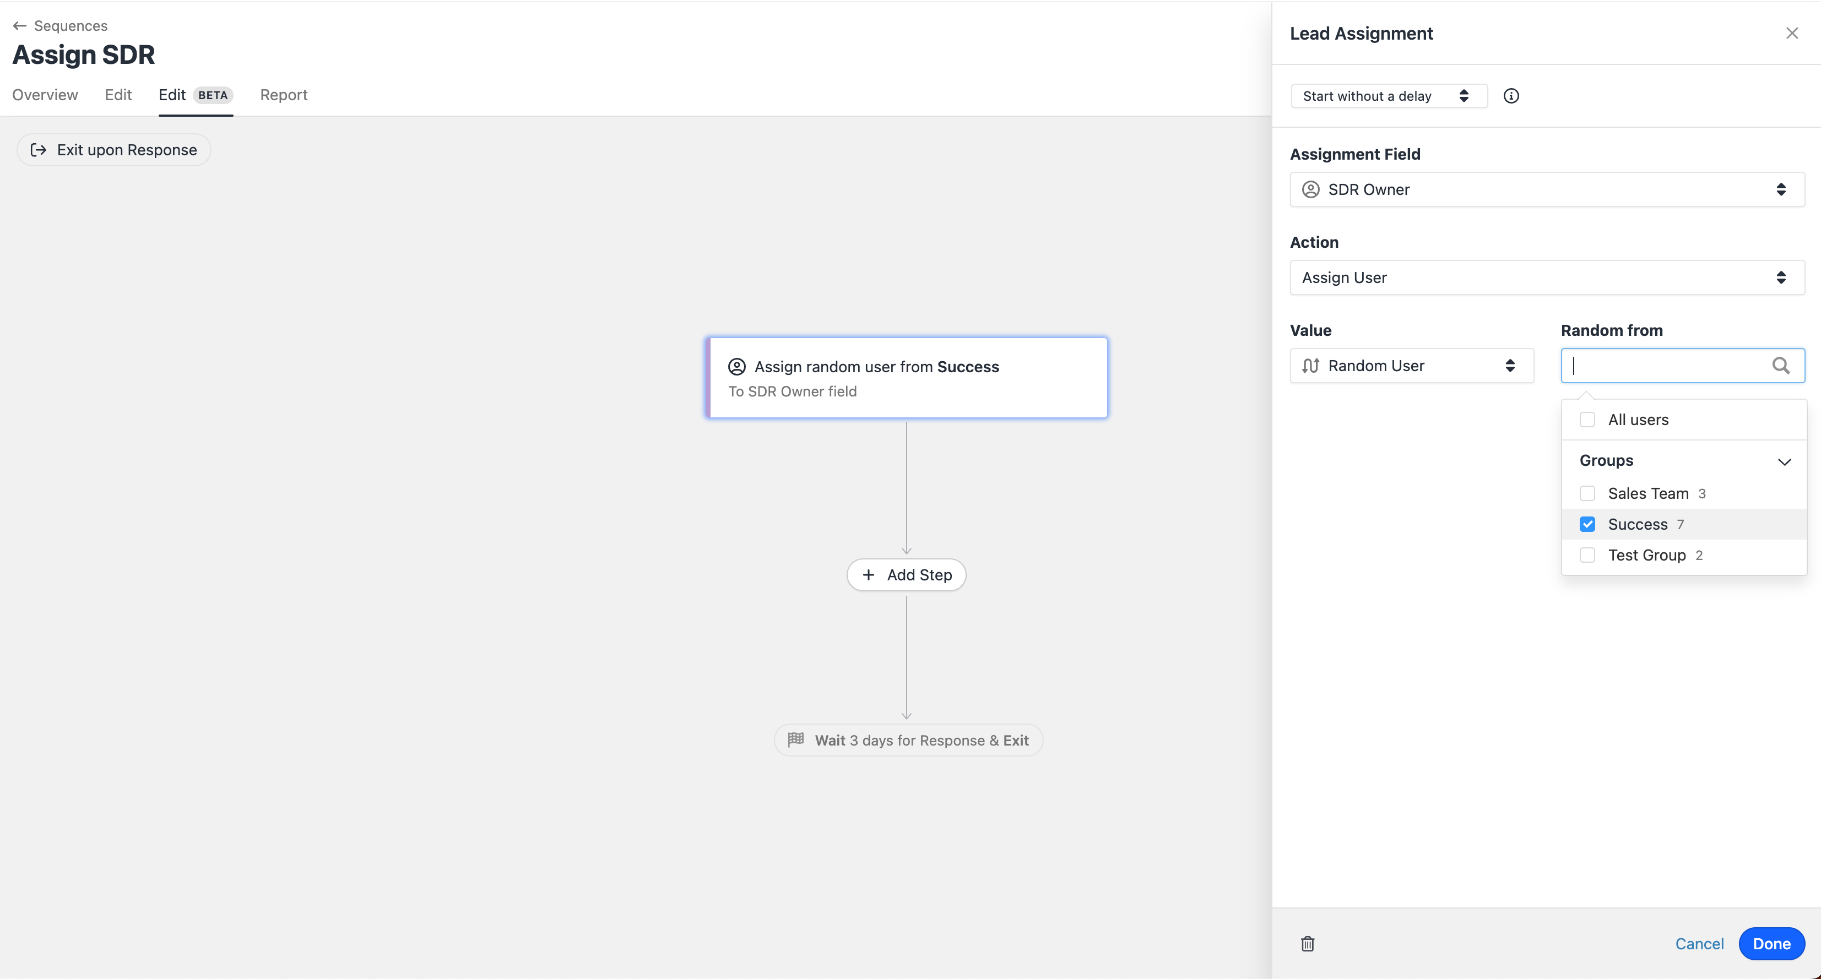Screen dimensions: 1821x979
Task: Open the Start without a delay dropdown
Action: (1388, 95)
